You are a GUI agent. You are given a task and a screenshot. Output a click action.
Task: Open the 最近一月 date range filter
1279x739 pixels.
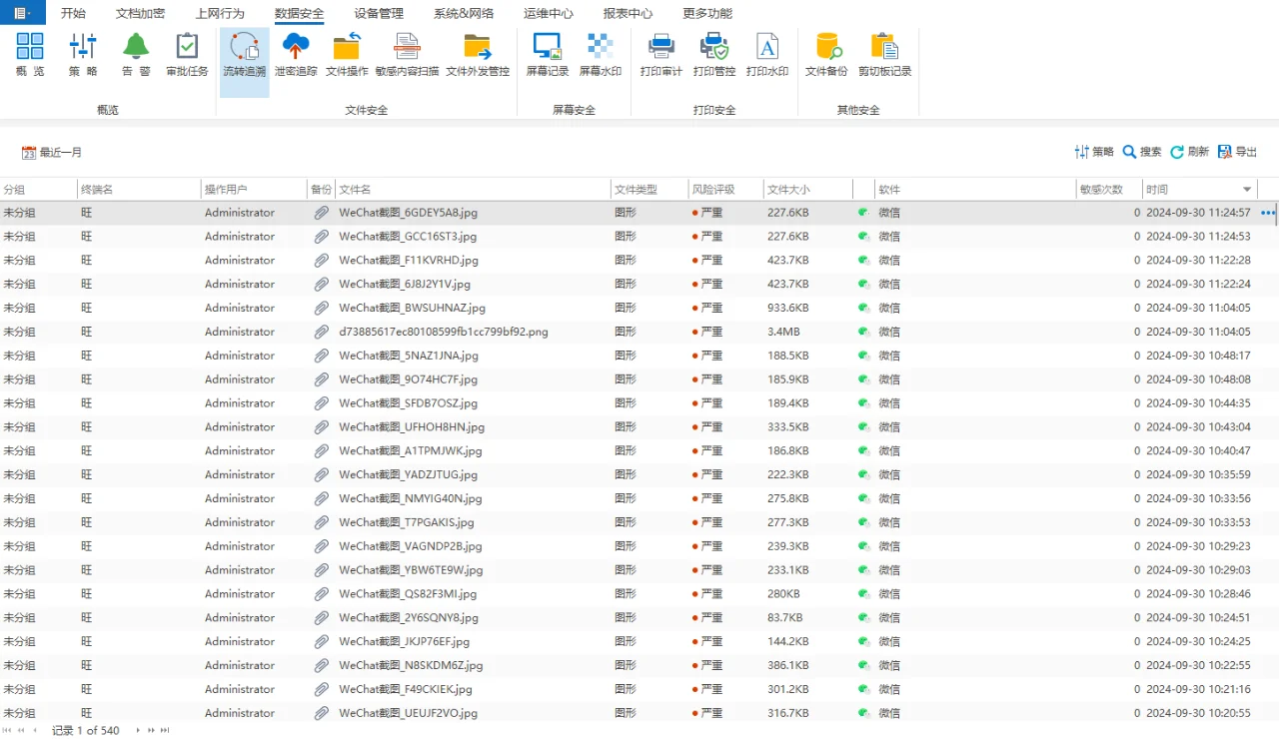coord(52,153)
